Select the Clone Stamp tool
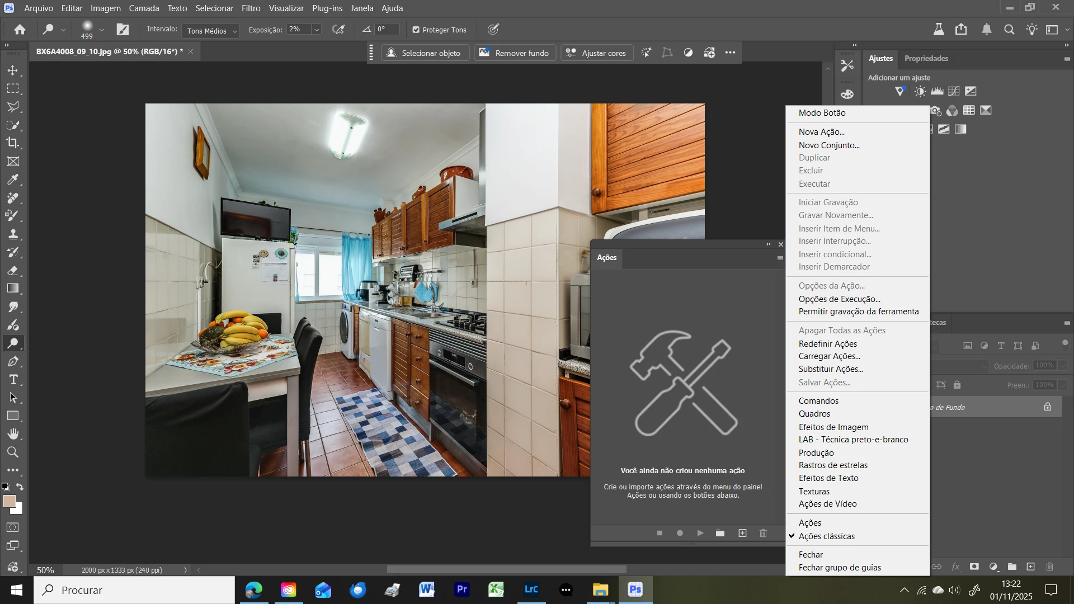 point(13,234)
